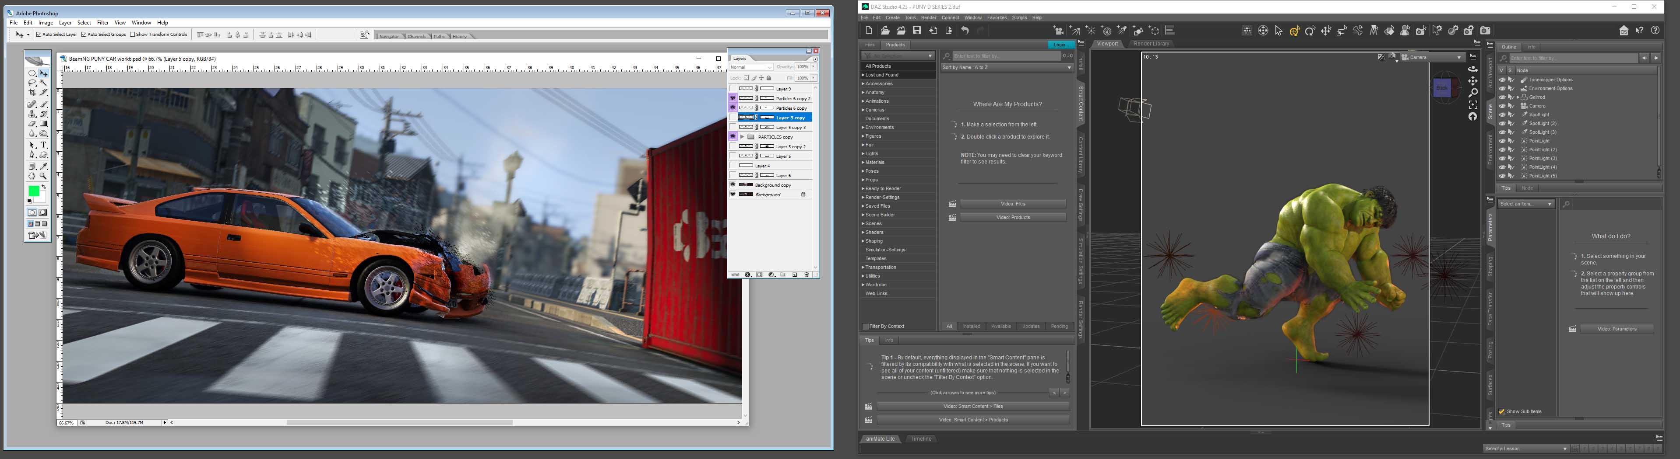Viewport: 1680px width, 459px height.
Task: Select the Crop tool in Photoshop toolbox
Action: (x=32, y=92)
